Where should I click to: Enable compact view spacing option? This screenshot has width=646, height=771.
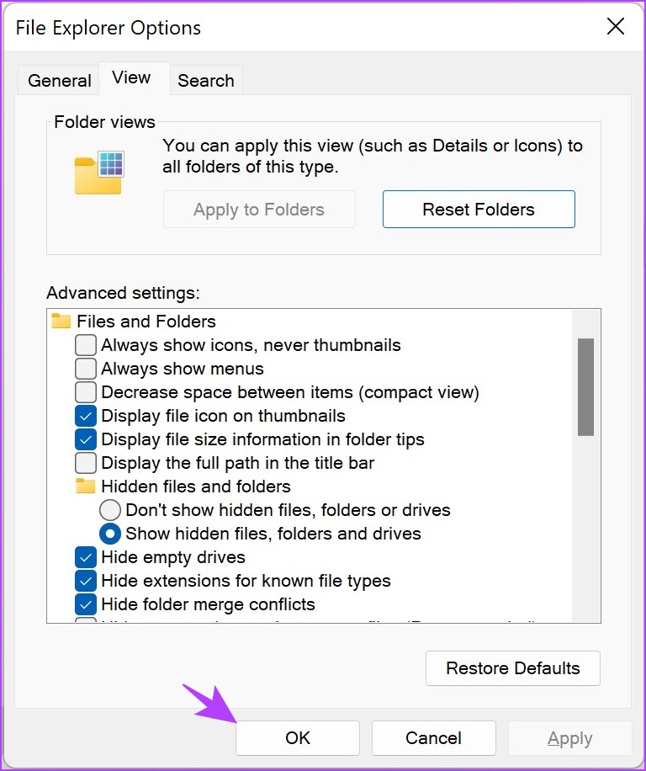coord(85,392)
